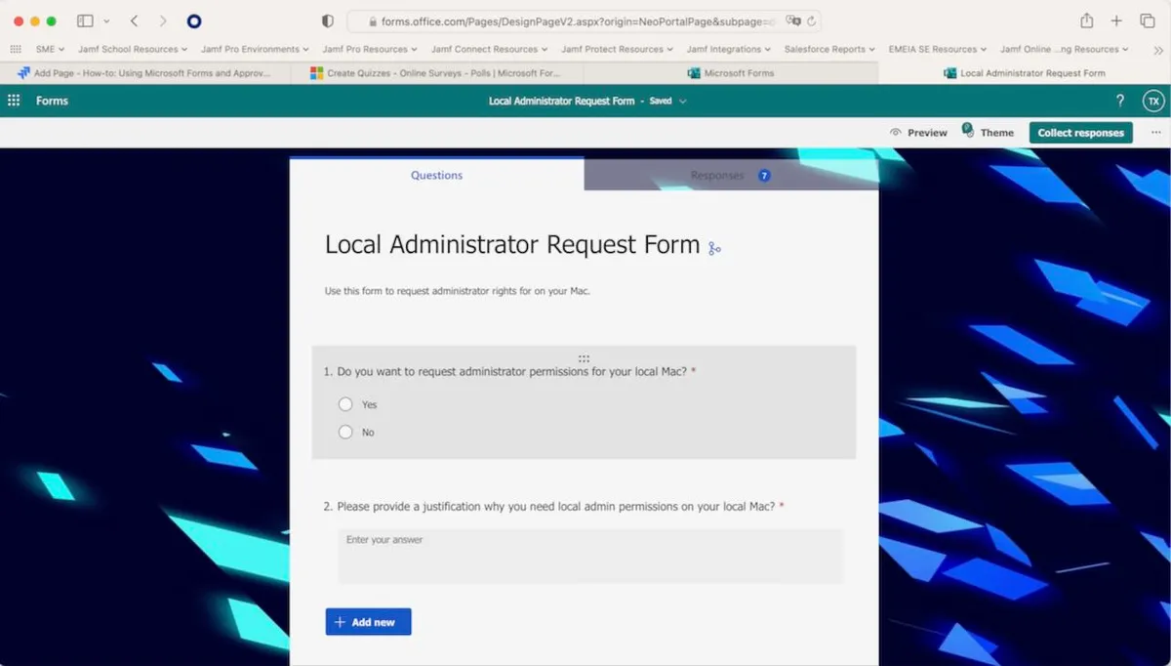Open the SME bookmarks dropdown
Screen dimensions: 1171x666
coord(48,48)
